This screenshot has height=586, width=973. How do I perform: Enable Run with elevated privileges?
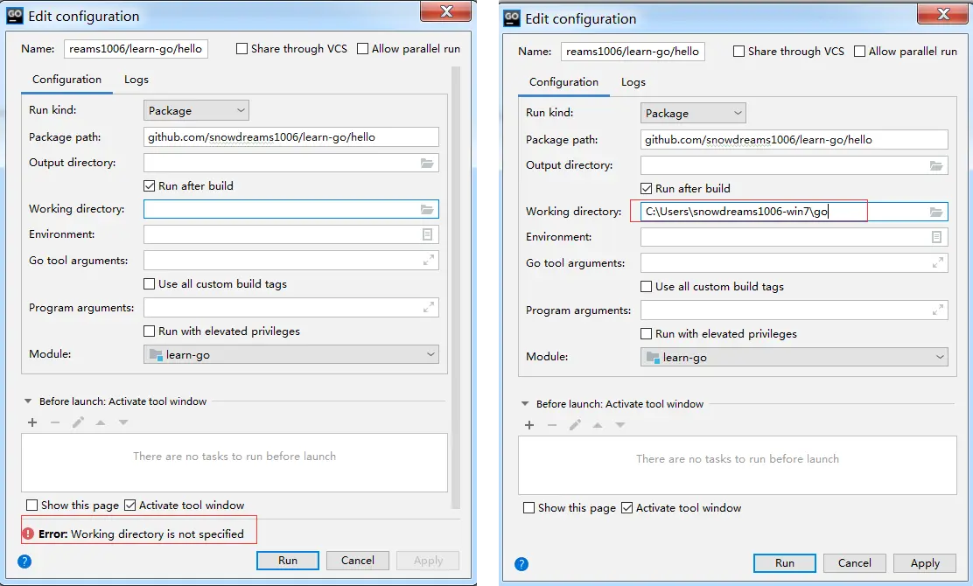point(149,331)
